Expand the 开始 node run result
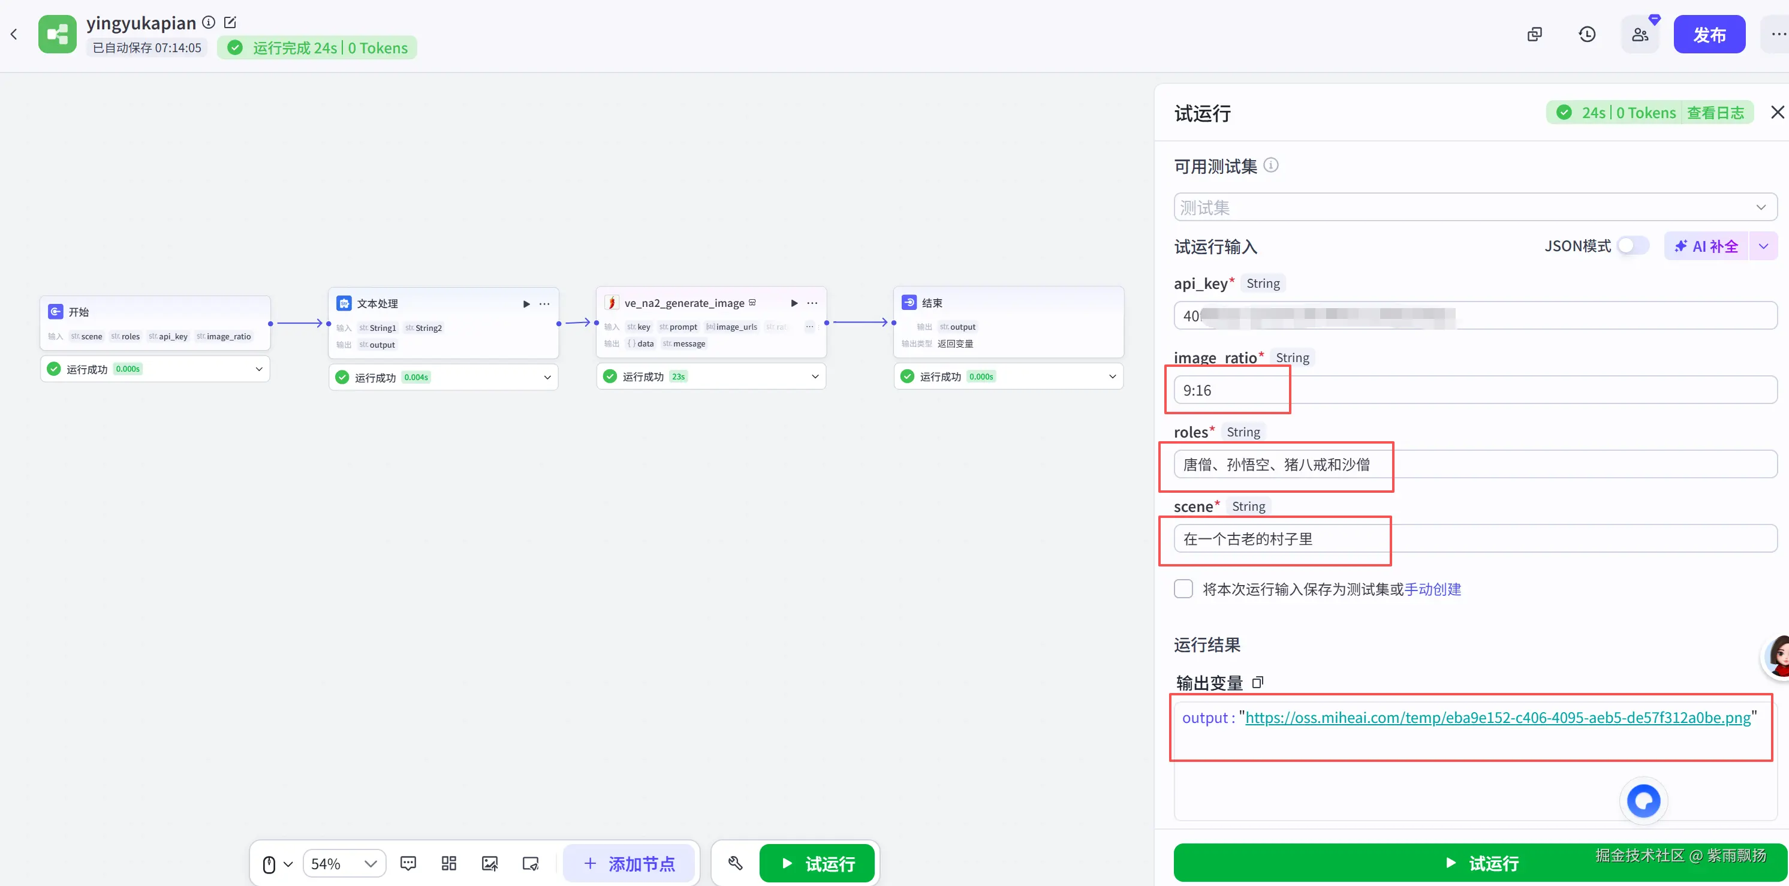This screenshot has height=886, width=1789. (x=259, y=369)
